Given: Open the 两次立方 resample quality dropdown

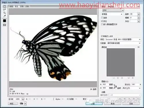Looking at the screenshot, I should 132,88.
